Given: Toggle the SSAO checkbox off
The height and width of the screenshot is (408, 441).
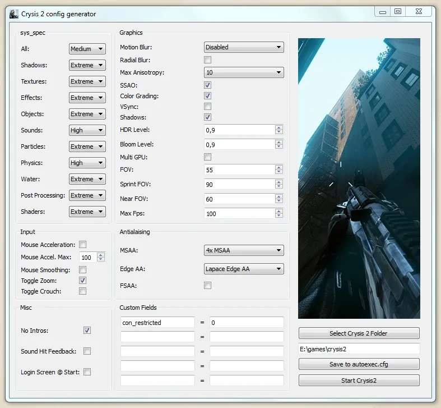Looking at the screenshot, I should tap(207, 85).
